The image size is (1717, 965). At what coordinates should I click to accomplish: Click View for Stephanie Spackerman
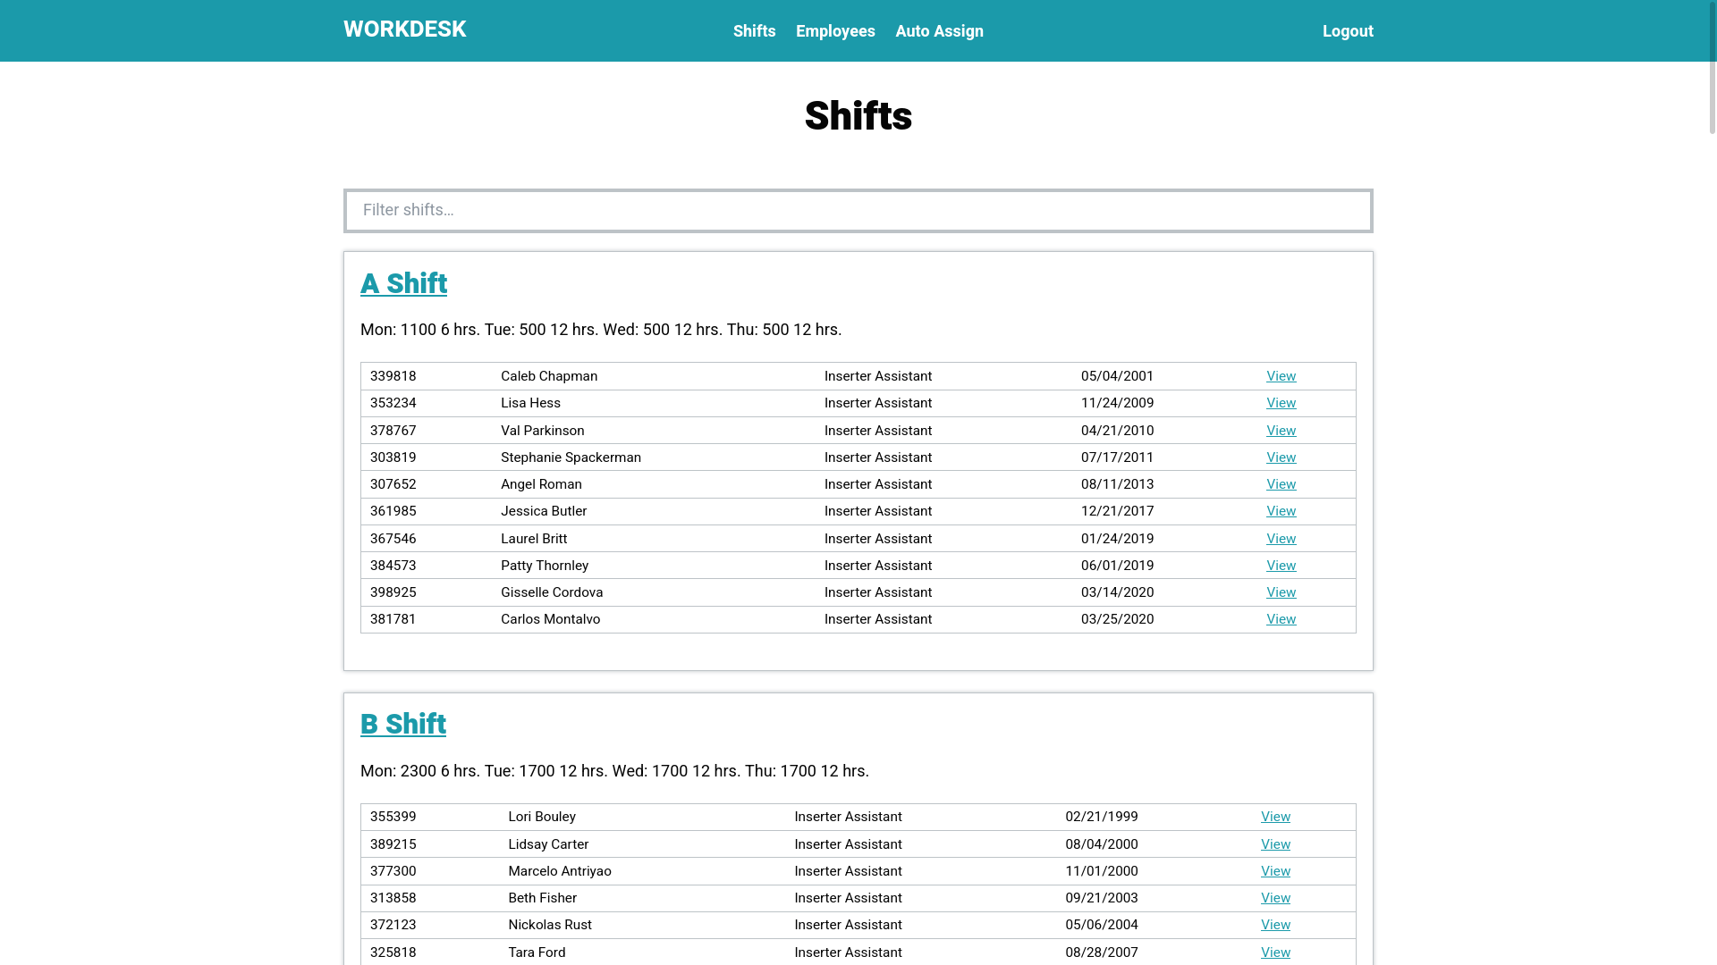[1281, 457]
